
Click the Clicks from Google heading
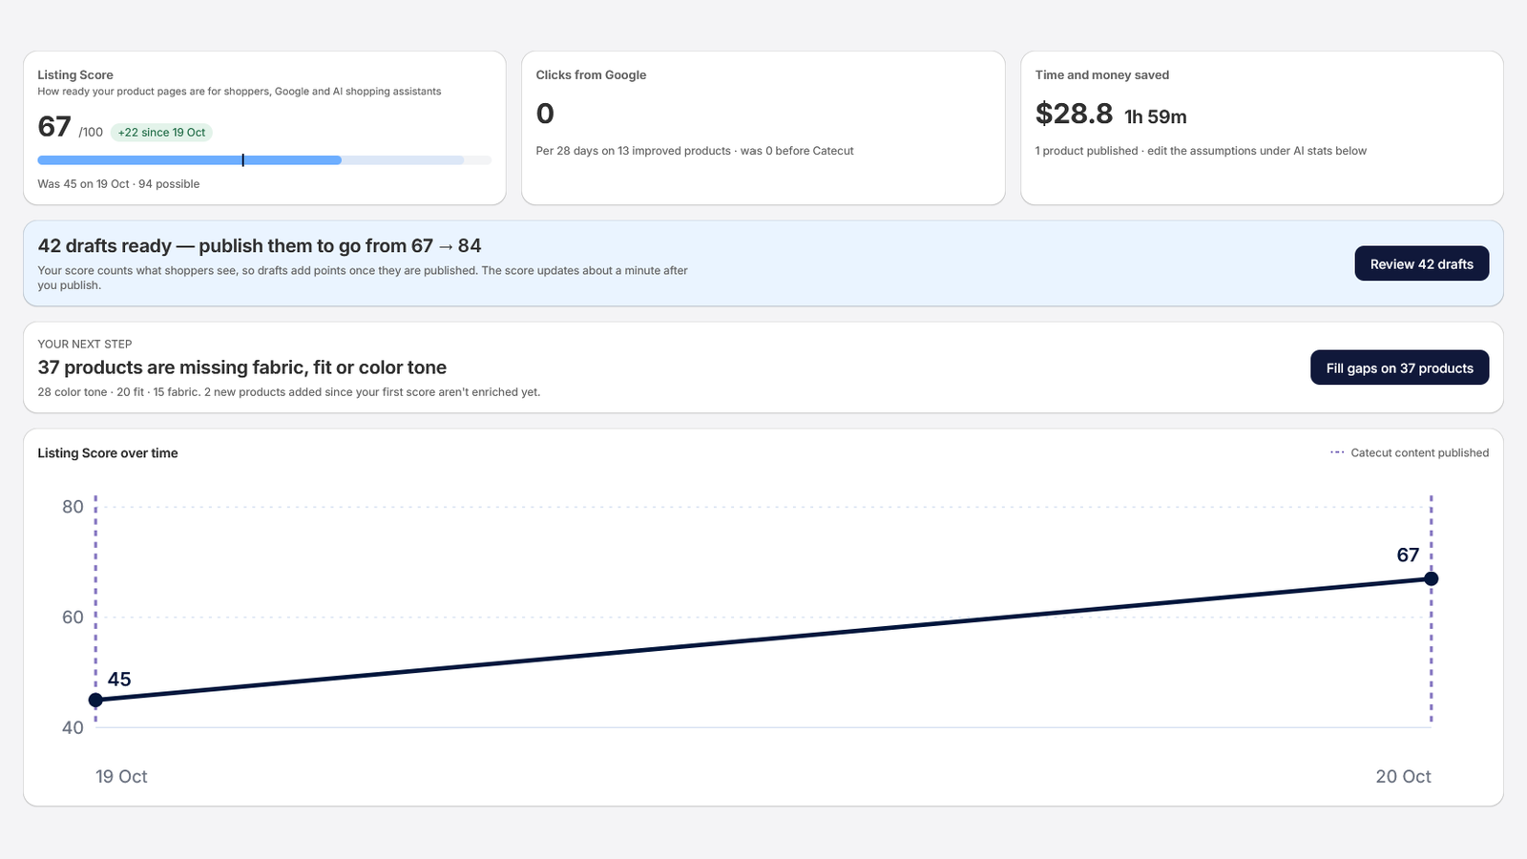point(591,74)
